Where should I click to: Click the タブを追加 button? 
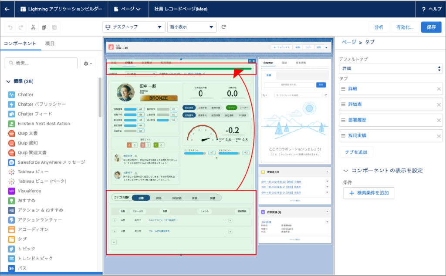pos(356,152)
